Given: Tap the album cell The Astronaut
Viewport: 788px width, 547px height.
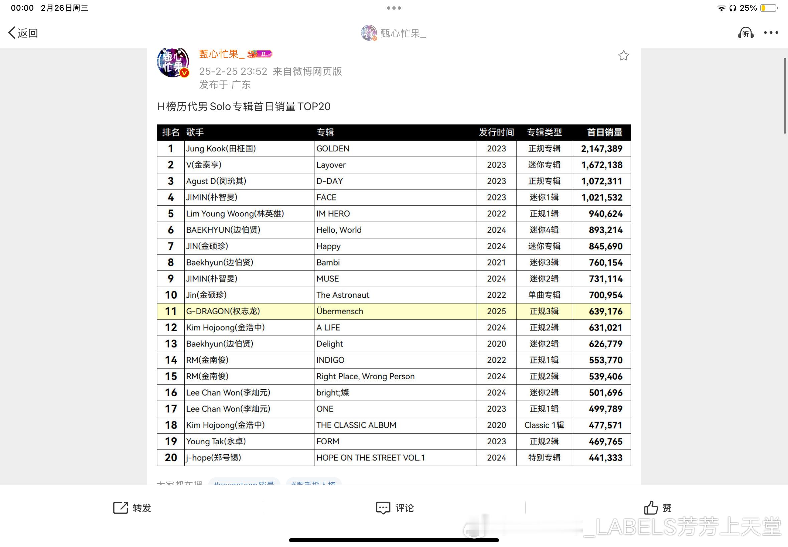Looking at the screenshot, I should [x=396, y=295].
